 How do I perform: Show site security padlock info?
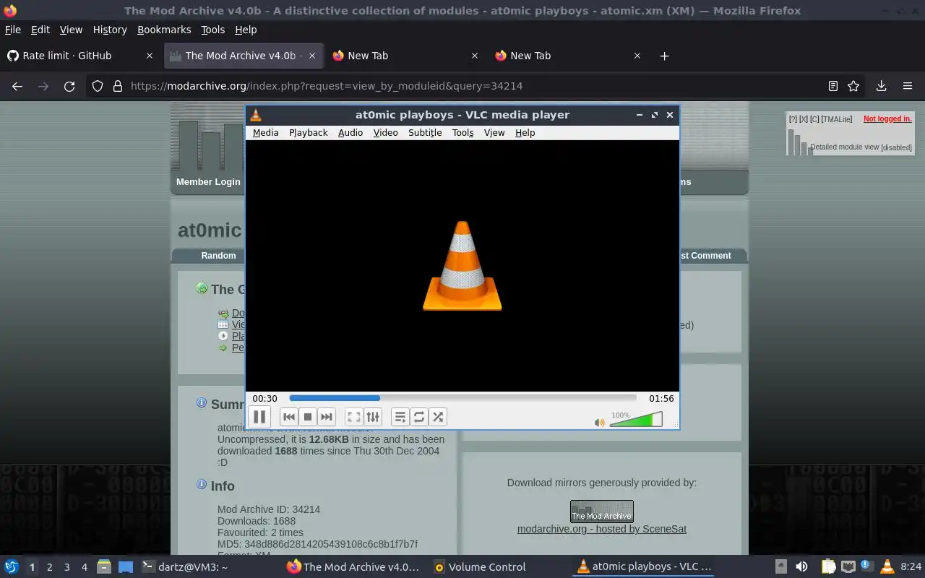(117, 86)
